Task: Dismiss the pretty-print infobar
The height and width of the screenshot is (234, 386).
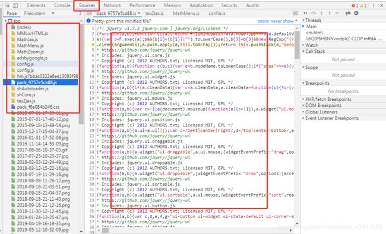Action: [x=296, y=21]
